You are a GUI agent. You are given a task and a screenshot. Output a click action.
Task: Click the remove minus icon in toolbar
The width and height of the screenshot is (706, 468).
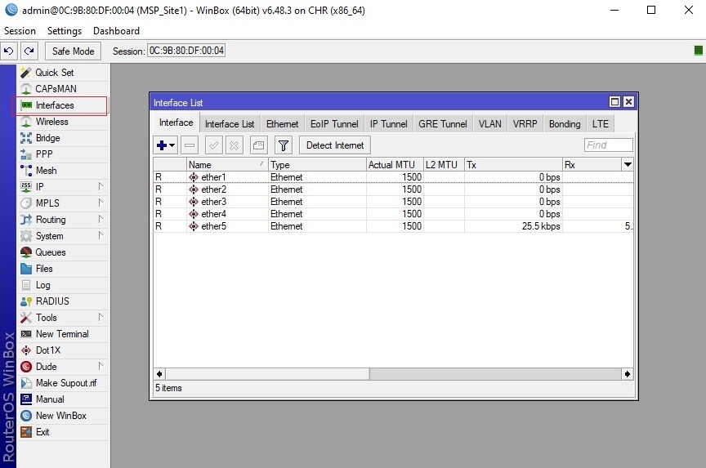(x=190, y=145)
